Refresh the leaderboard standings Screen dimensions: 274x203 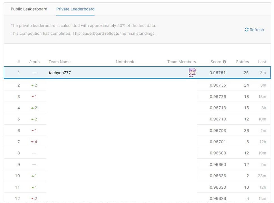[254, 30]
